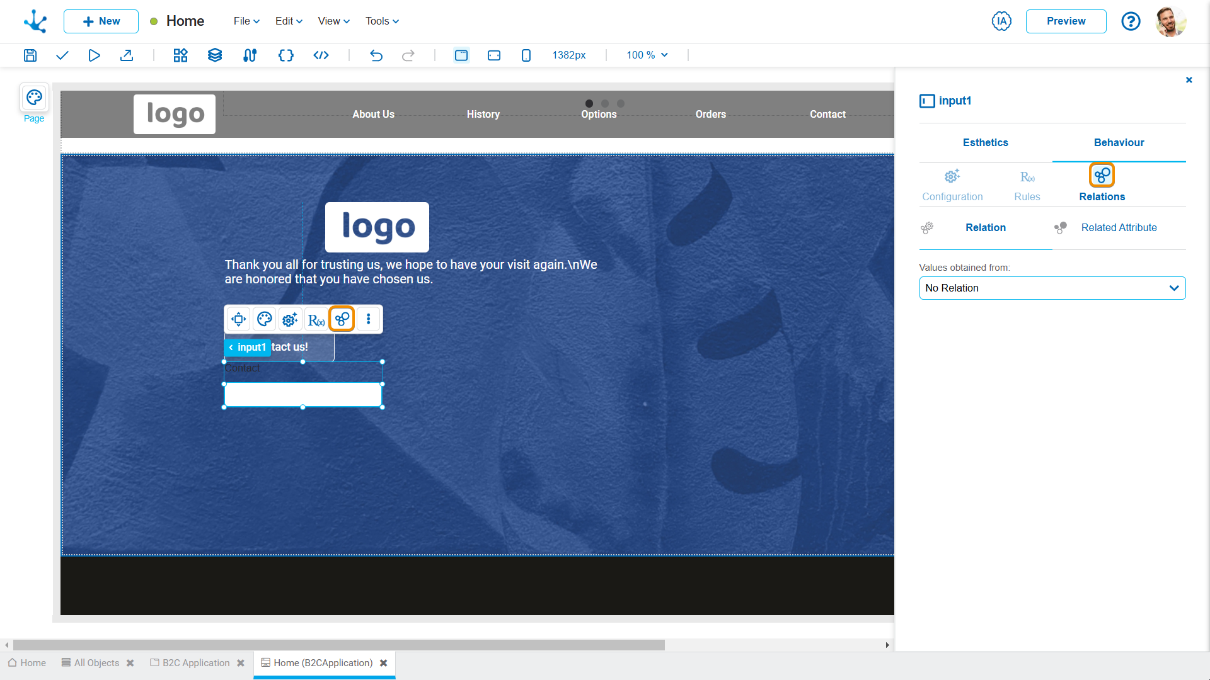Switch to the Esthetics tab
Screen dimensions: 1210x680
[x=985, y=143]
